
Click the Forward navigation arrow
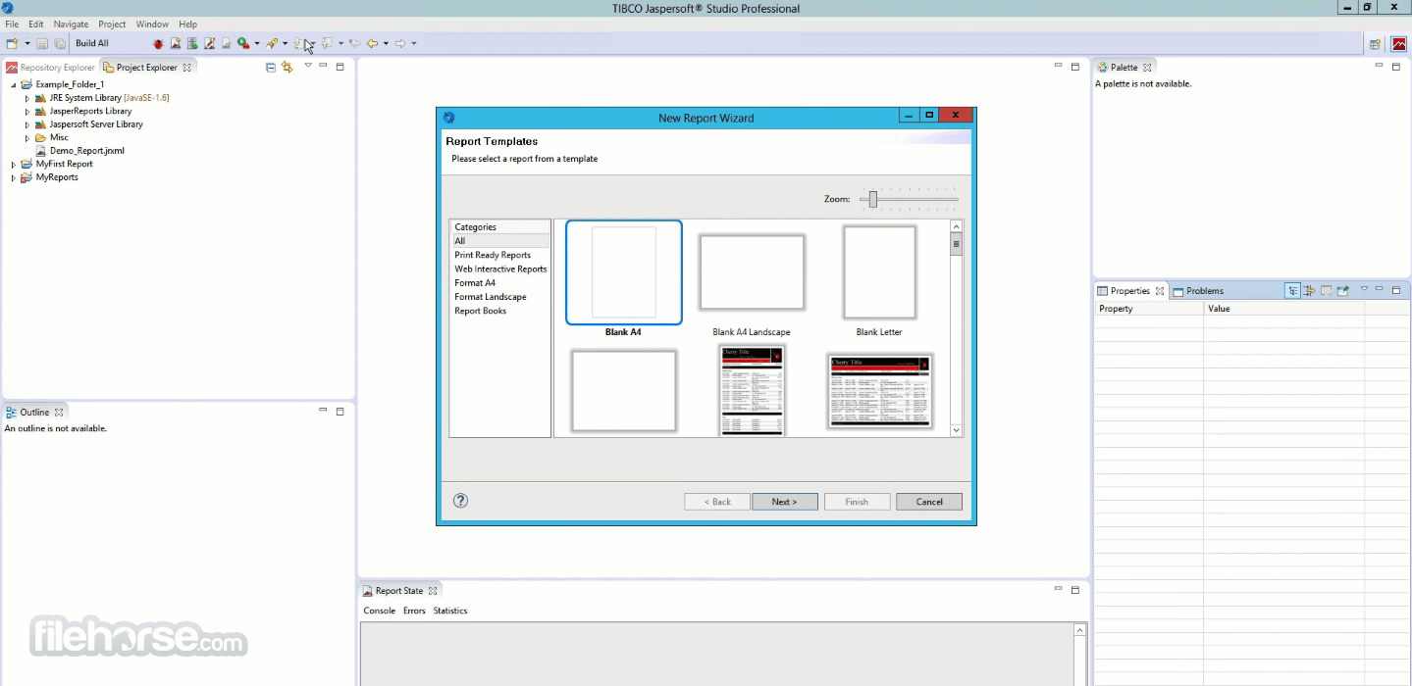(400, 43)
